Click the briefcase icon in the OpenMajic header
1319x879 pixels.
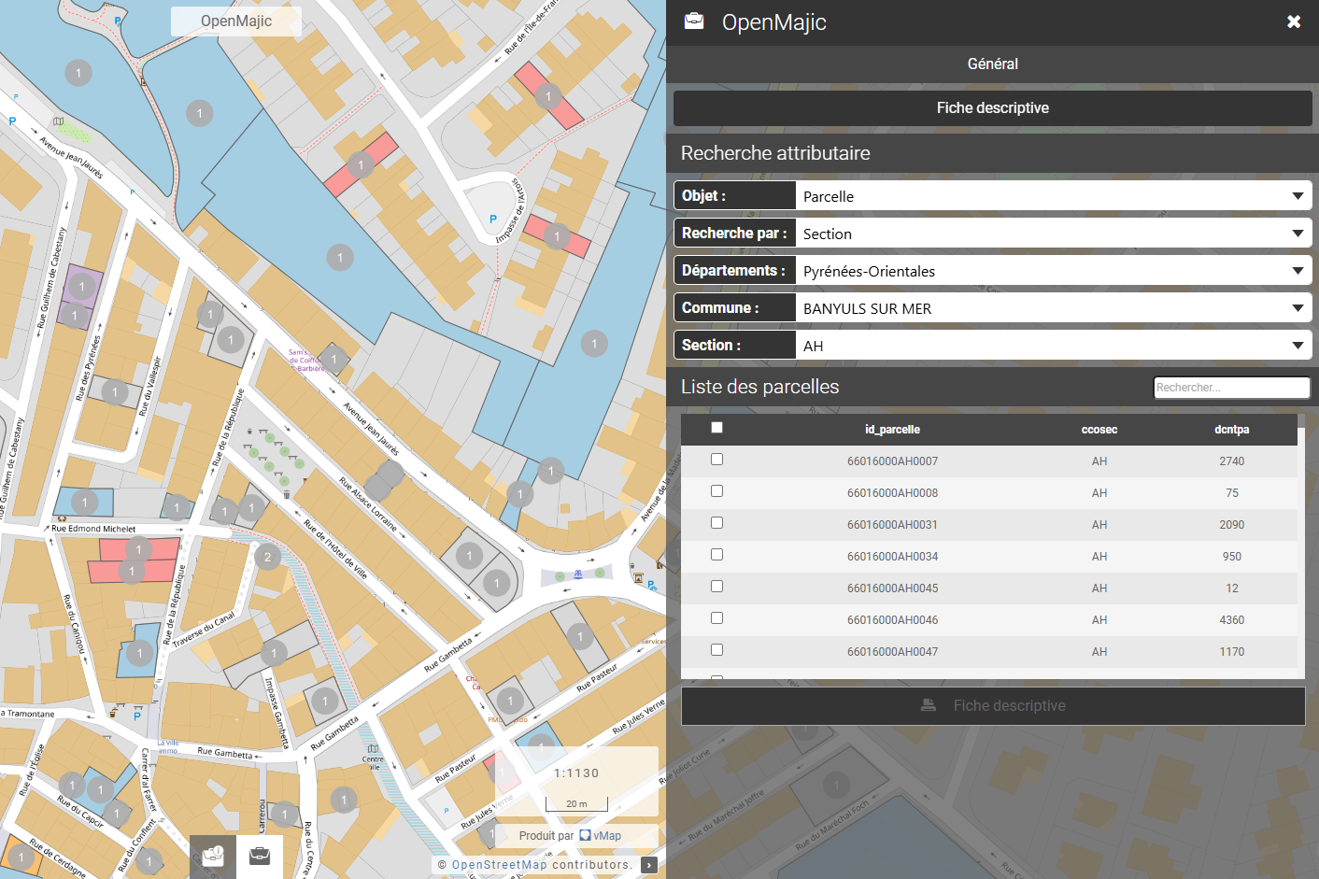click(694, 21)
